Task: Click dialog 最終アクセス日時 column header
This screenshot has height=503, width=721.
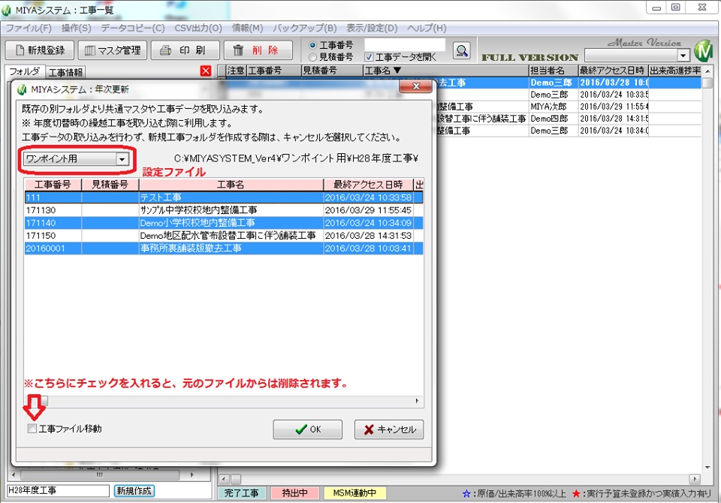Action: (x=368, y=185)
